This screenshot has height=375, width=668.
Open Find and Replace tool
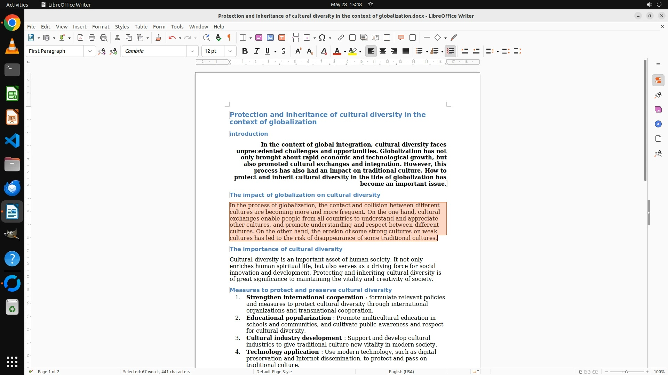[206, 37]
